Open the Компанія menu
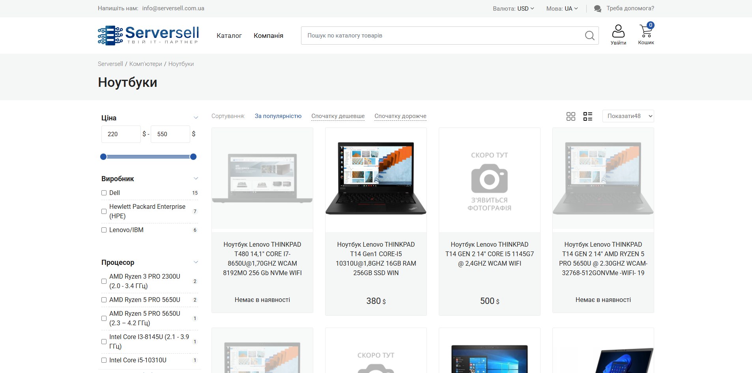The width and height of the screenshot is (752, 373). [x=268, y=36]
